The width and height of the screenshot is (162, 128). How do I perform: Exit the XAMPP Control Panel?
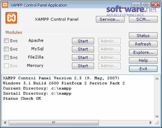(143, 69)
